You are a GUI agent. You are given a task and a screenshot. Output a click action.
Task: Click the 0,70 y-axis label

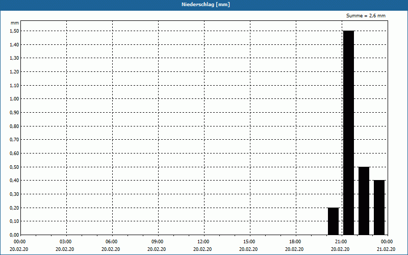(14, 140)
